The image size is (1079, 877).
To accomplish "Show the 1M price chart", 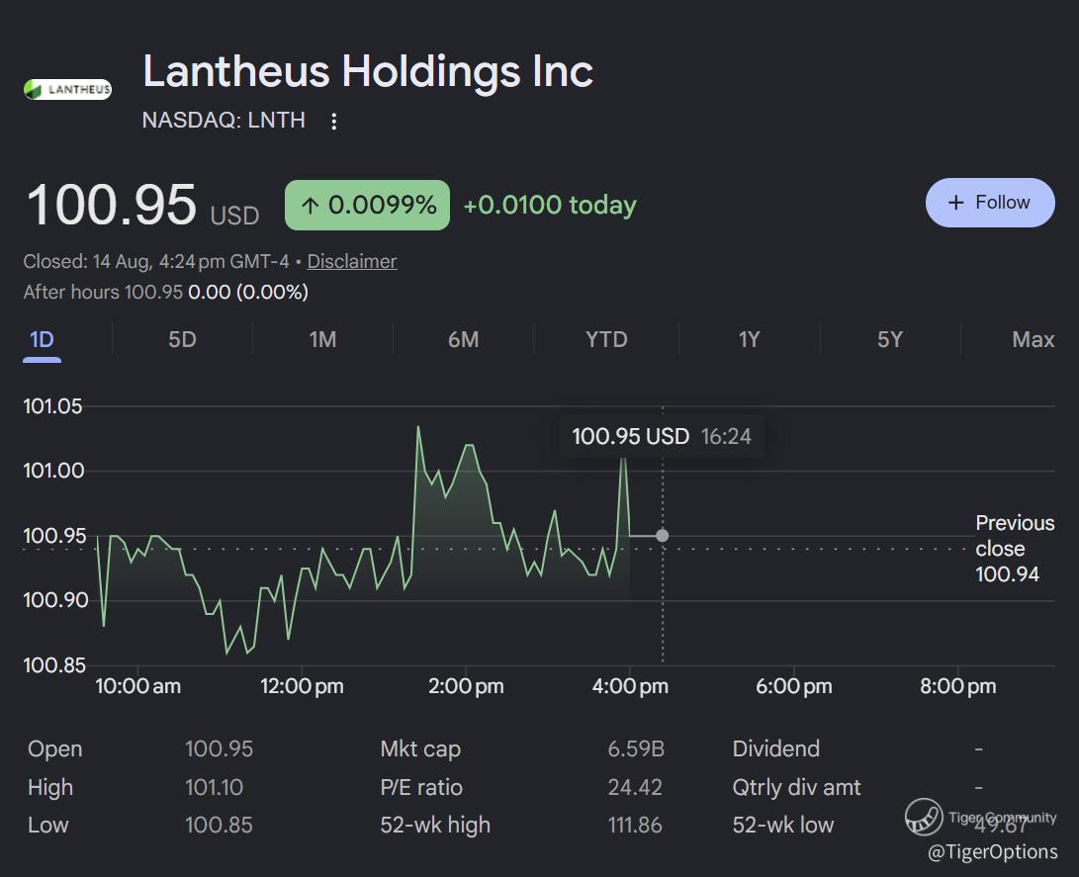I will pyautogui.click(x=322, y=340).
